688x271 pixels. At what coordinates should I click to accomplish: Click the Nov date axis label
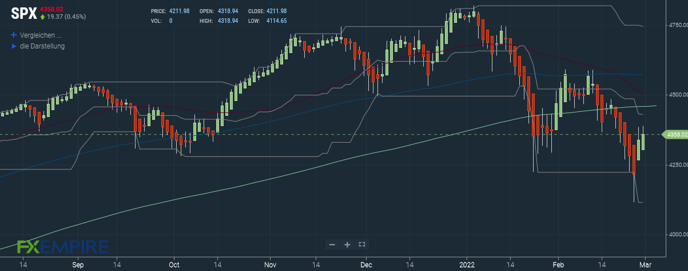[x=271, y=265]
